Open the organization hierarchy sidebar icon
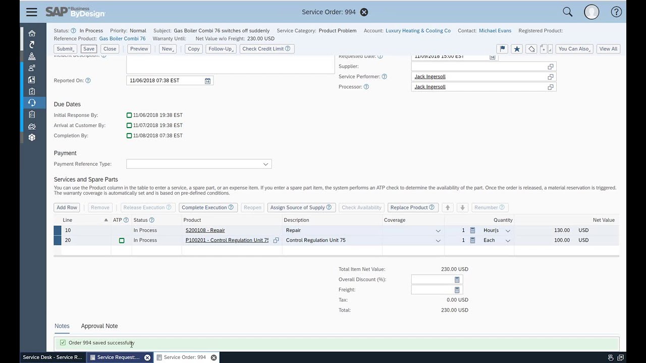 click(x=32, y=56)
